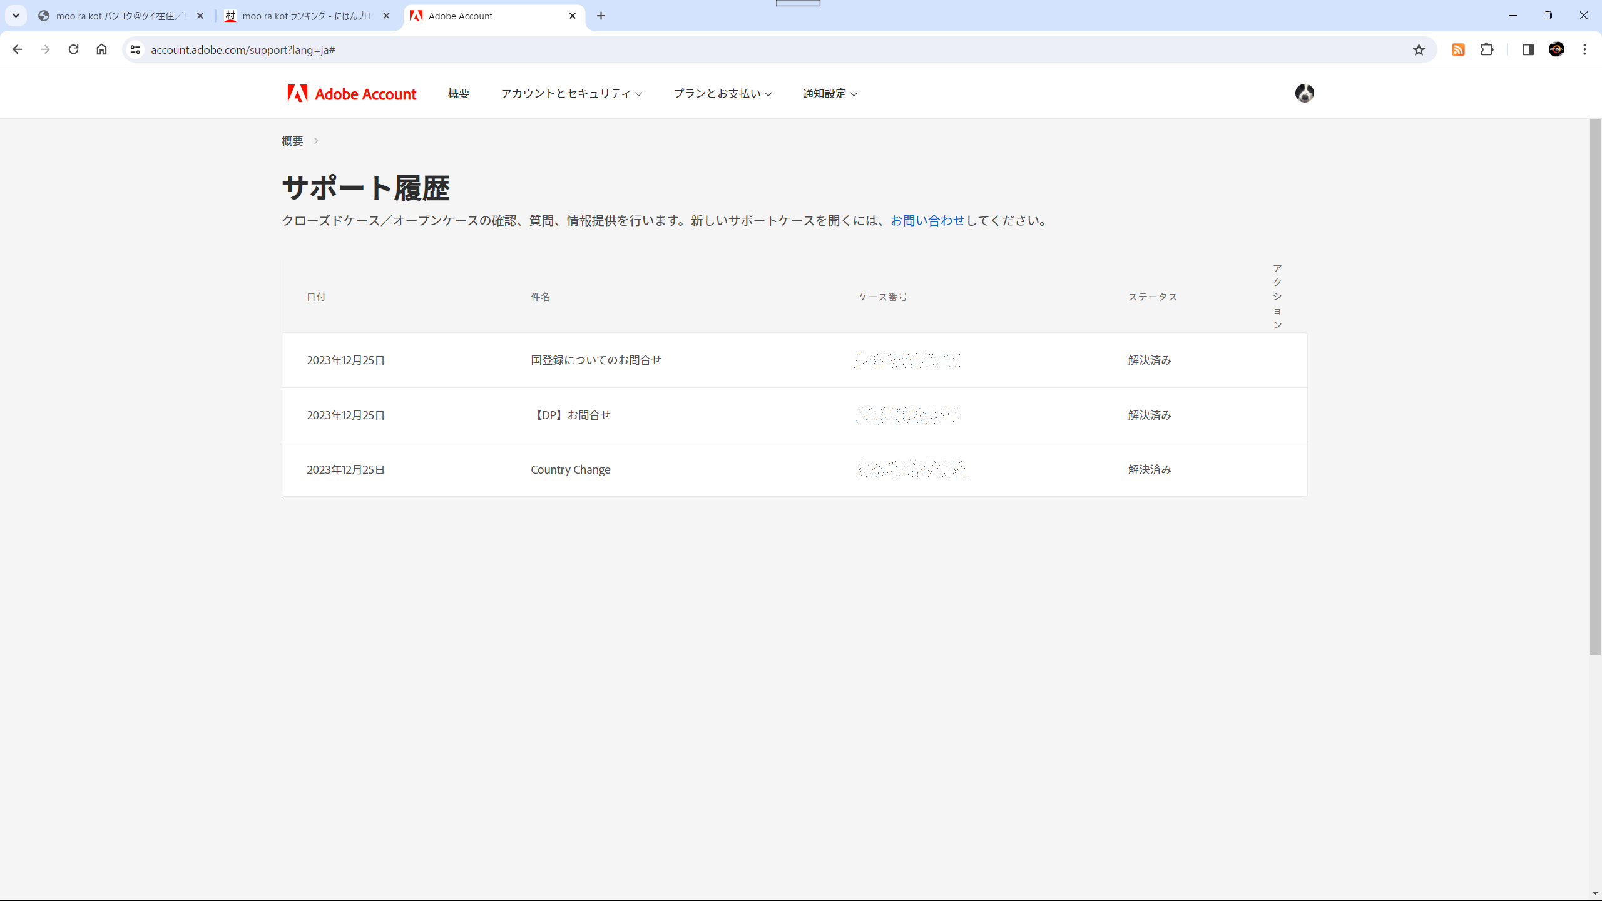Expand the 通知設定 dropdown
Viewport: 1602px width, 901px height.
click(830, 94)
